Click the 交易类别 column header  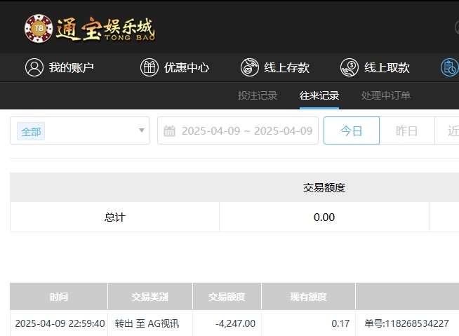[150, 297]
